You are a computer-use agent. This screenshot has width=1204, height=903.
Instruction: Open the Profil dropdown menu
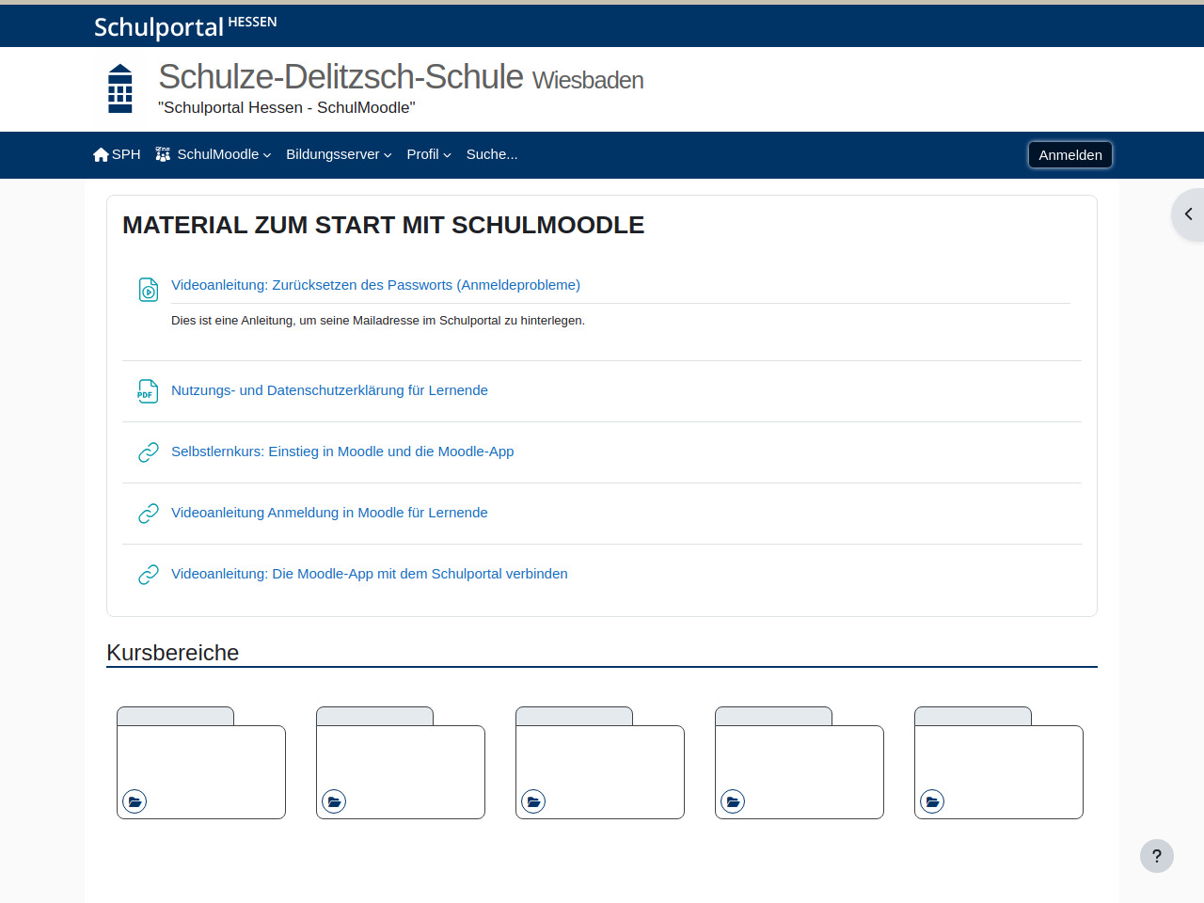pyautogui.click(x=429, y=154)
